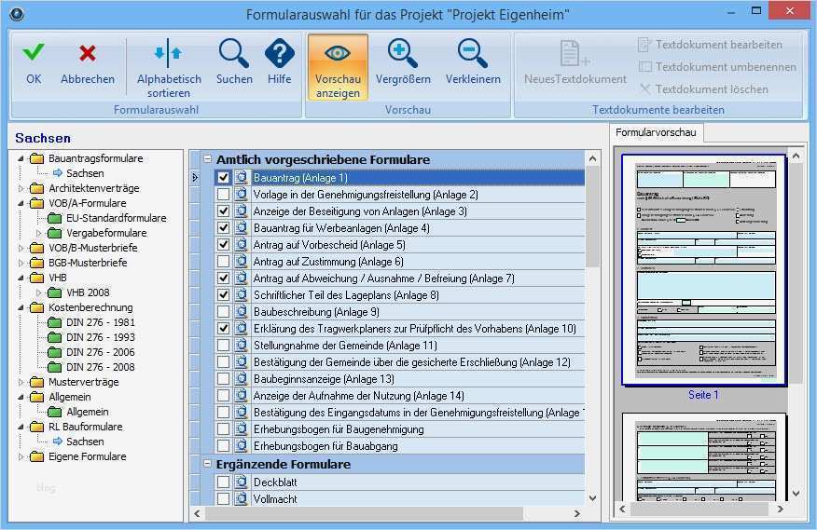Viewport: 817px width, 530px height.
Task: Select DIN 276 - 1993 entry
Action: coord(100,337)
